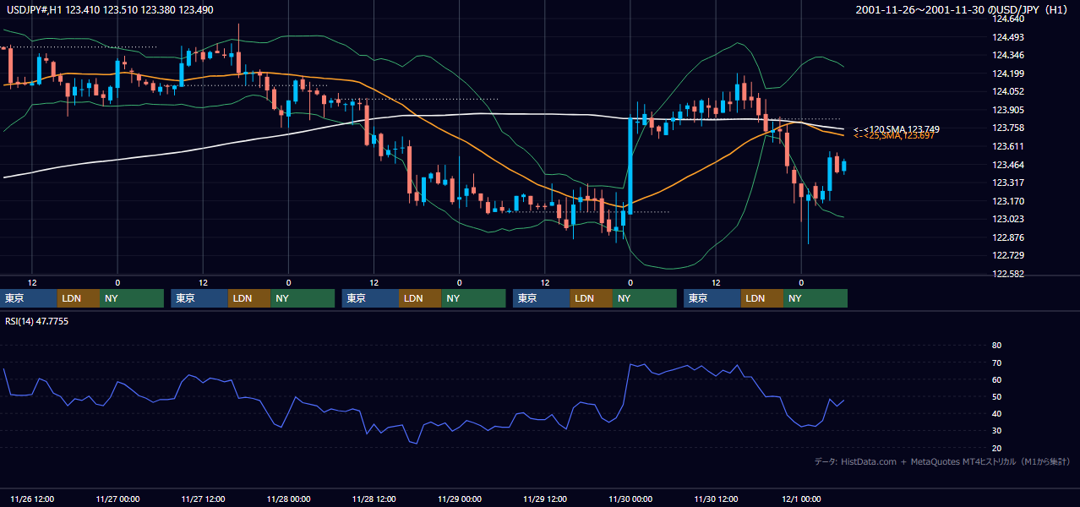Click RSI scale value 40
Viewport: 1080px width, 507px height.
997,413
